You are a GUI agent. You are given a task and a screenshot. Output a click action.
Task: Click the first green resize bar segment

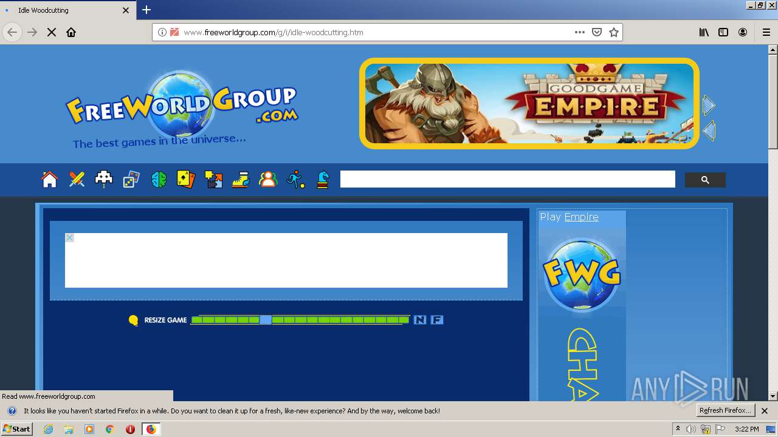point(196,320)
